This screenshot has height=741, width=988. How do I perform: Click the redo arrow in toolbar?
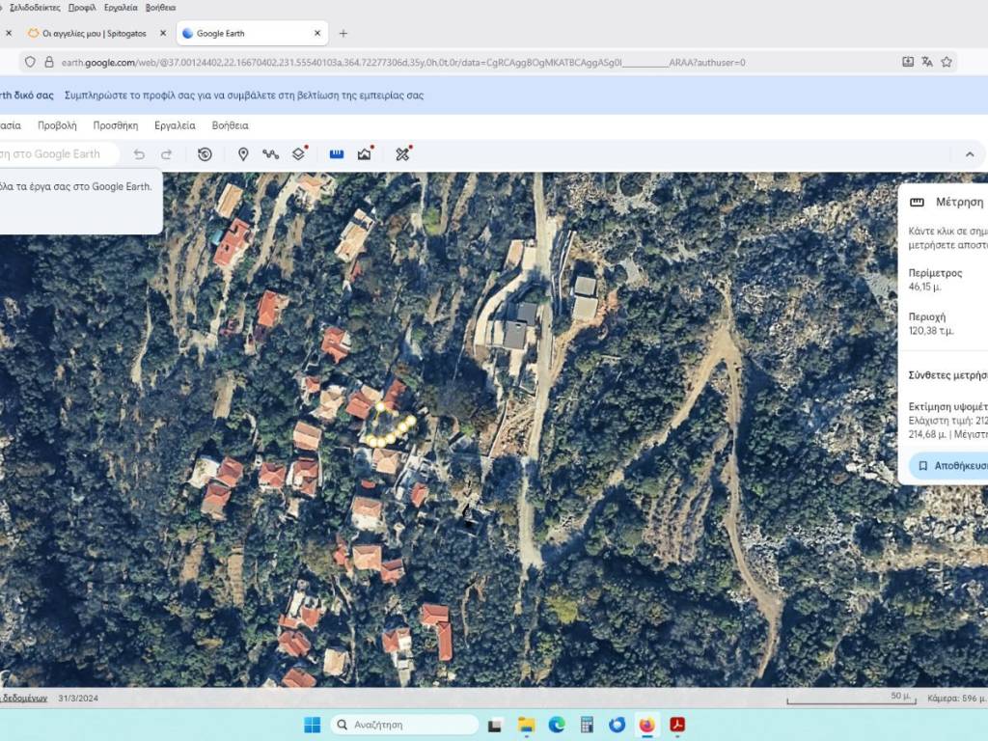[x=166, y=154]
